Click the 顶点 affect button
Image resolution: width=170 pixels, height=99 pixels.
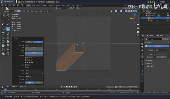point(29,42)
